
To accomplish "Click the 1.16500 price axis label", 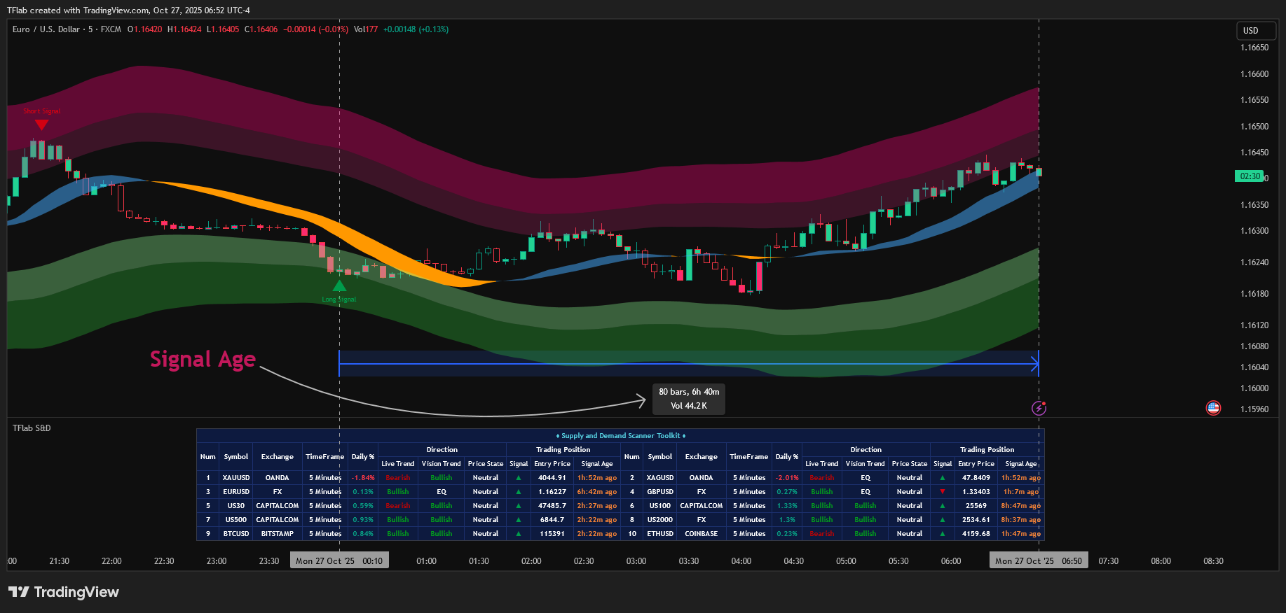I will [x=1254, y=127].
